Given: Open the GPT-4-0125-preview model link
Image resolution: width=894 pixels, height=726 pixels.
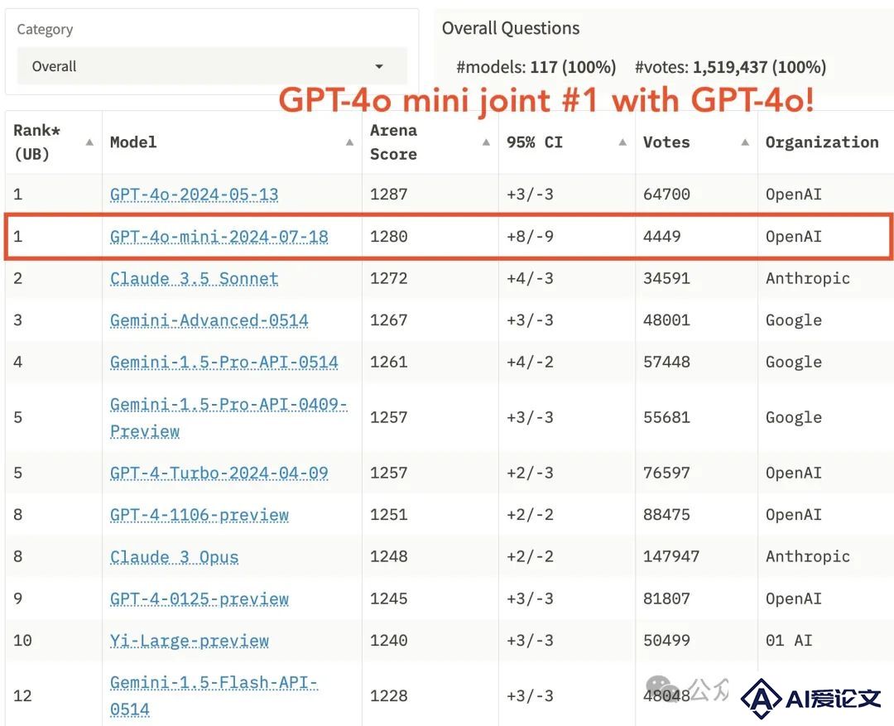Looking at the screenshot, I should click(199, 599).
